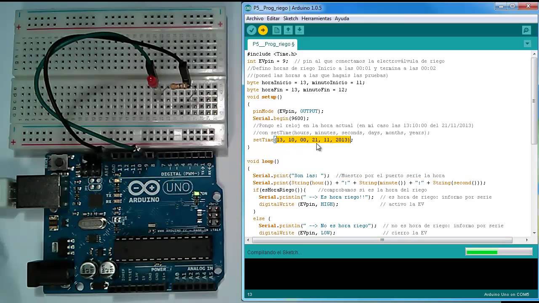The height and width of the screenshot is (303, 539).
Task: Click the vertical scrollbar down arrow
Action: coord(534,233)
